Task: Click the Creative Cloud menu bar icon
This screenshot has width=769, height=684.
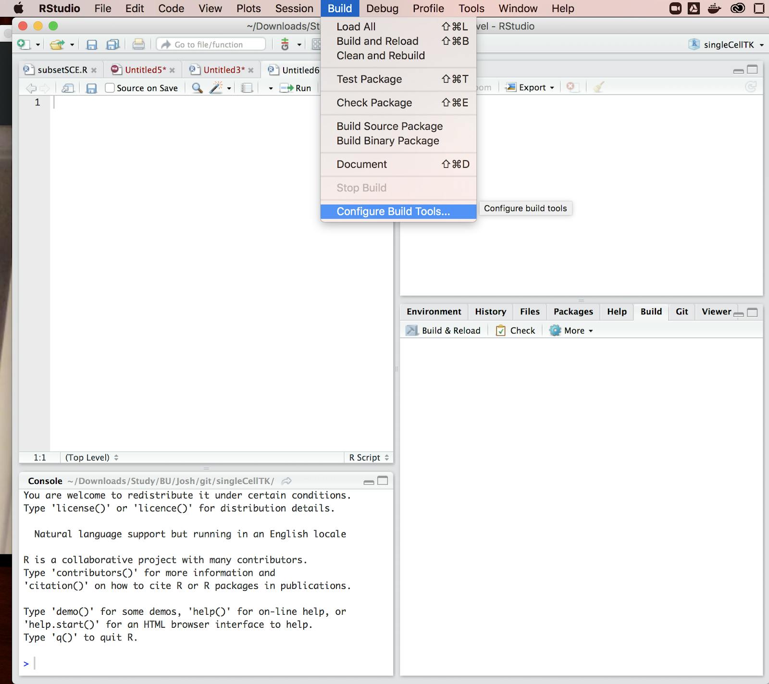Action: [738, 8]
